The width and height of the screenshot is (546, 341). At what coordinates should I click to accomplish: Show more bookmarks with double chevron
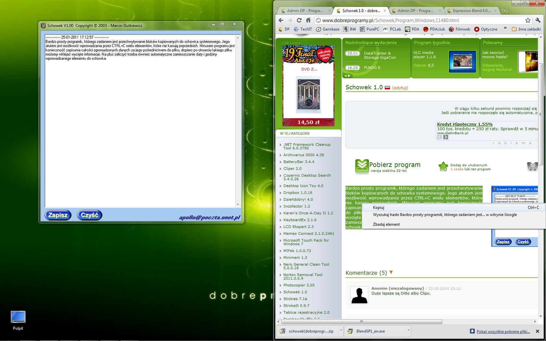point(505,28)
